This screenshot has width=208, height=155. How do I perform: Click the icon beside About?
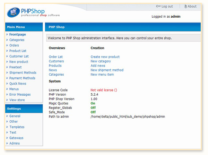[x=185, y=6]
